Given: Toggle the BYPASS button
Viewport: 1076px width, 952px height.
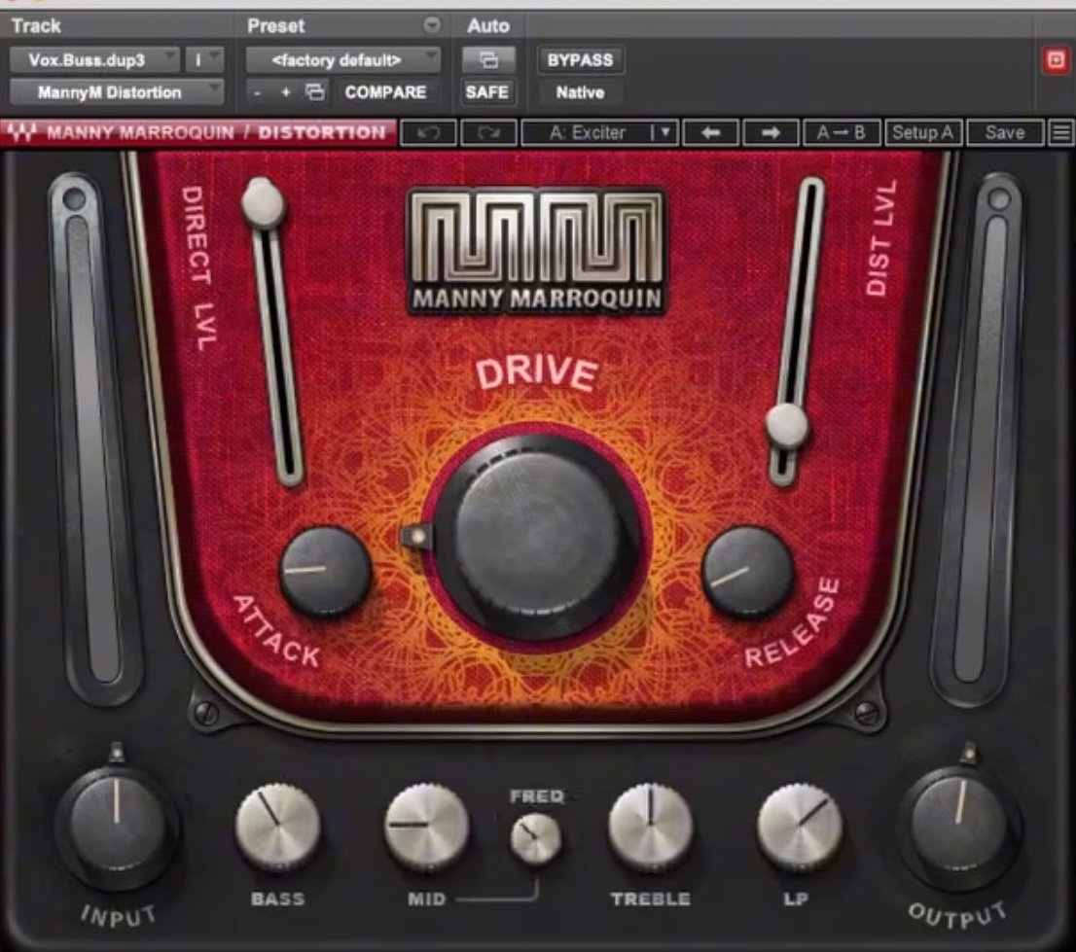Looking at the screenshot, I should [580, 60].
